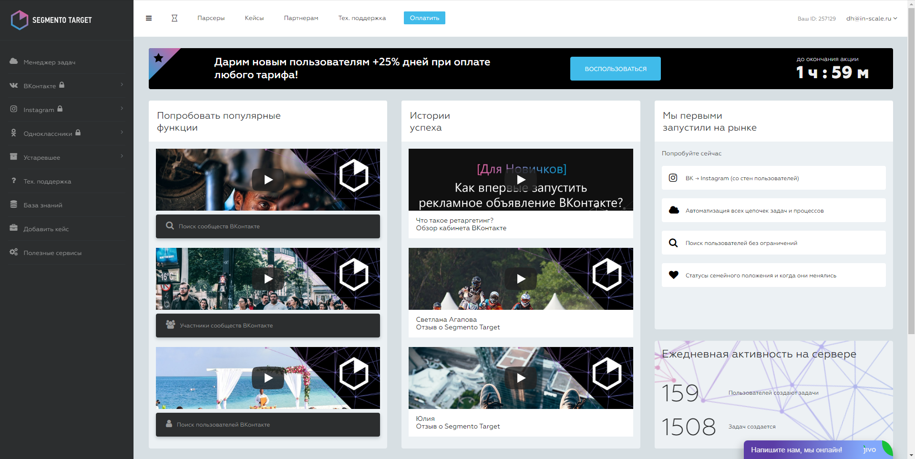Click the Instagram icon in ВК → Instagram card
Image resolution: width=915 pixels, height=459 pixels.
click(673, 178)
